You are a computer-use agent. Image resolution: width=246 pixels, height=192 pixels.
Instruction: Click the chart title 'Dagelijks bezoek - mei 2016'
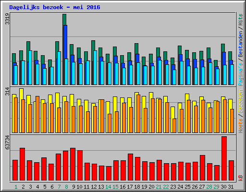pyautogui.click(x=55, y=7)
